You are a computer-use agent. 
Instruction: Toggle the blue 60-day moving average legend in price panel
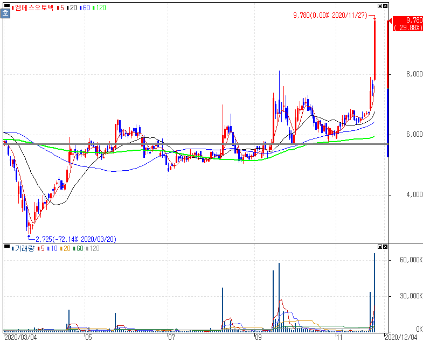(x=85, y=8)
